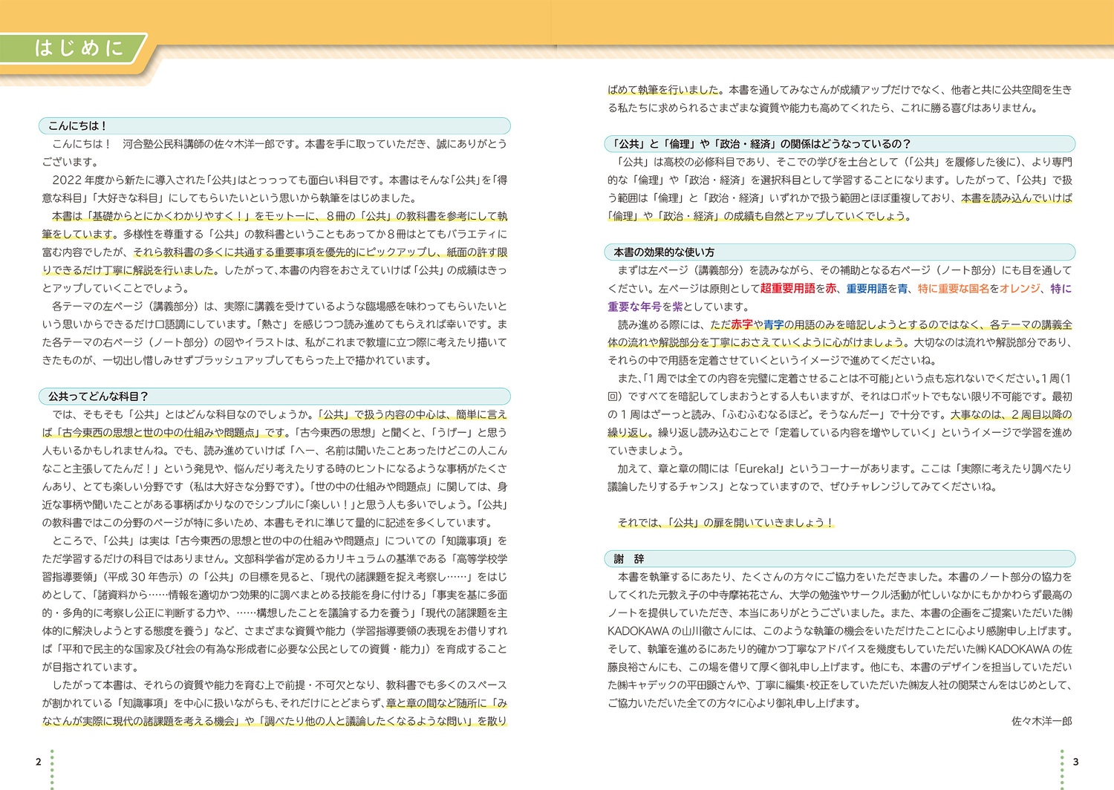Click page number 3 at bottom right
Image resolution: width=1114 pixels, height=790 pixels.
click(x=1075, y=762)
